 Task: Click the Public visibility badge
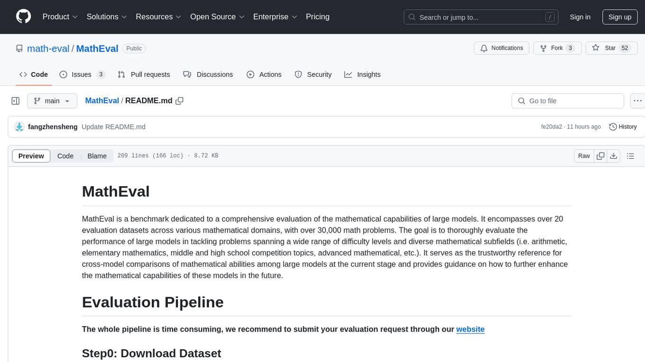click(x=134, y=48)
